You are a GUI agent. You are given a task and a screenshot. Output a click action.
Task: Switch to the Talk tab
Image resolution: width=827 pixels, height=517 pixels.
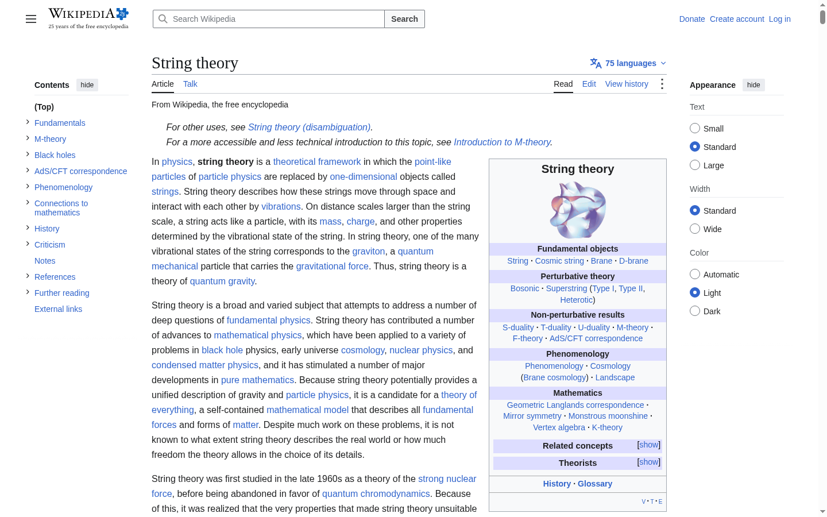[190, 84]
